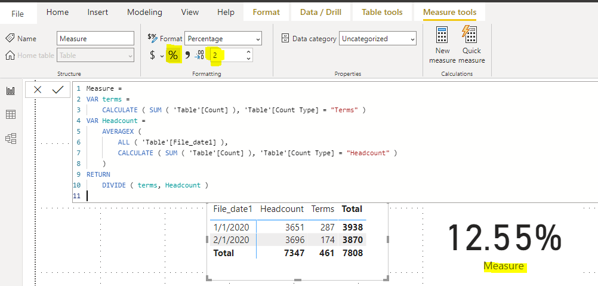Click the 461 total terms value

pyautogui.click(x=327, y=253)
